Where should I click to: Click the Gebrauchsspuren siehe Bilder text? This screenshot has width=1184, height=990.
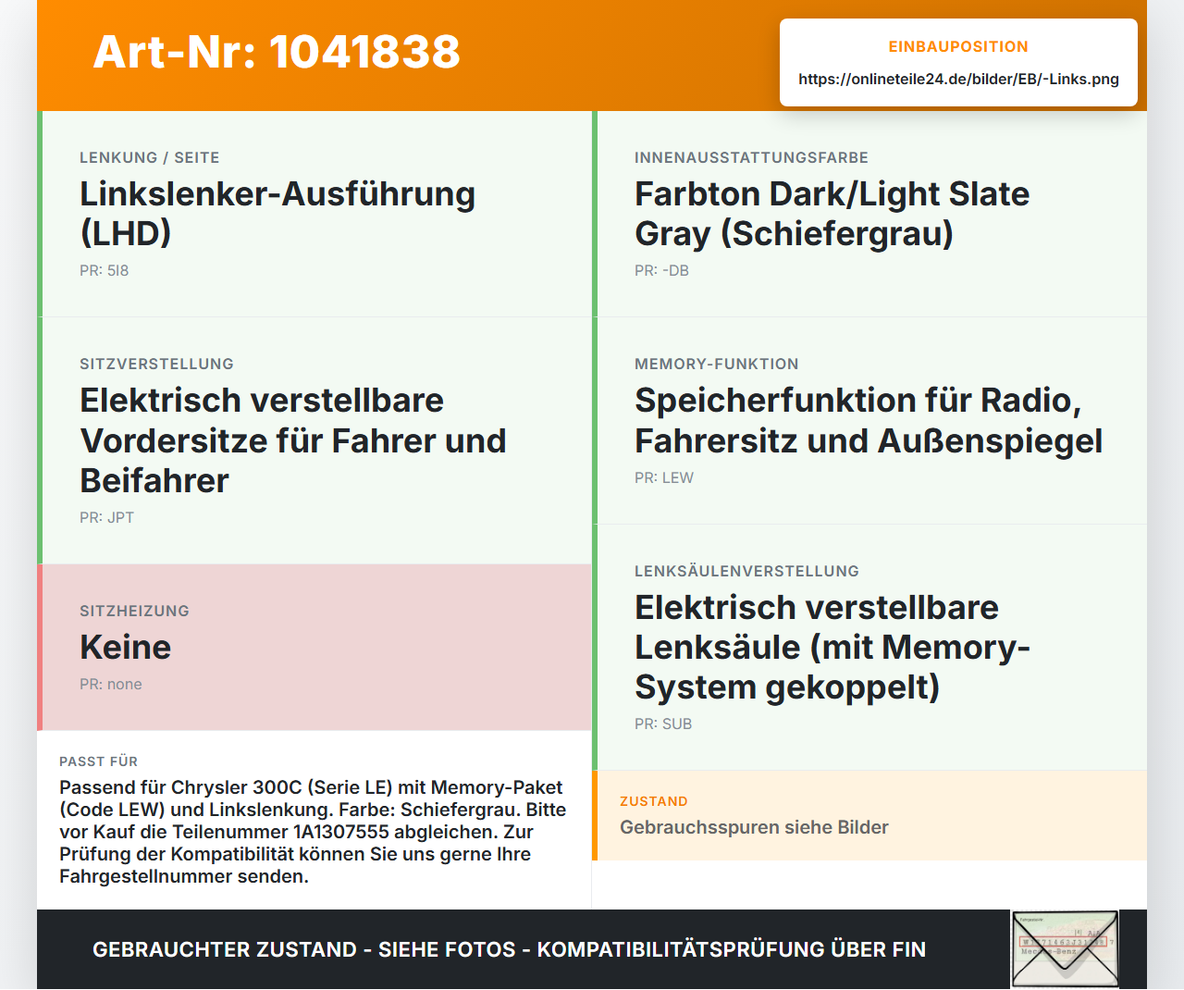coord(754,827)
